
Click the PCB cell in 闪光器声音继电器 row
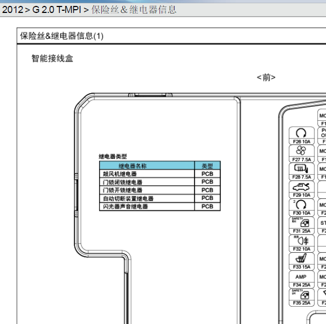coord(207,206)
